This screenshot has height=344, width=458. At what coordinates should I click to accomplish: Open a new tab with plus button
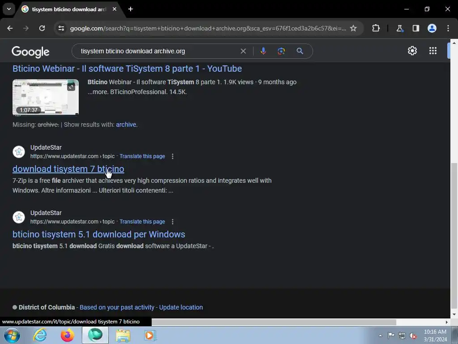point(131,9)
